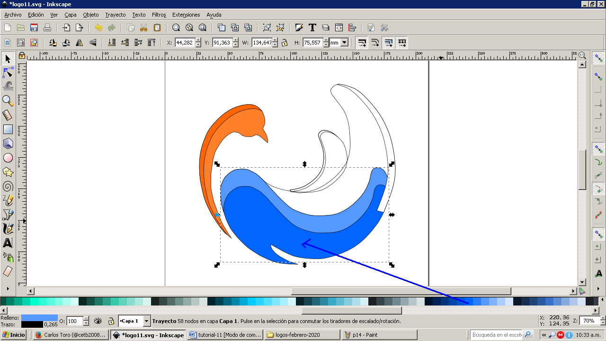Open the Trayecto menu
Image resolution: width=606 pixels, height=341 pixels.
(116, 15)
